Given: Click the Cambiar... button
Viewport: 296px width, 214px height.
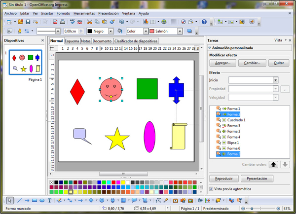Looking at the screenshot, I should (x=252, y=63).
